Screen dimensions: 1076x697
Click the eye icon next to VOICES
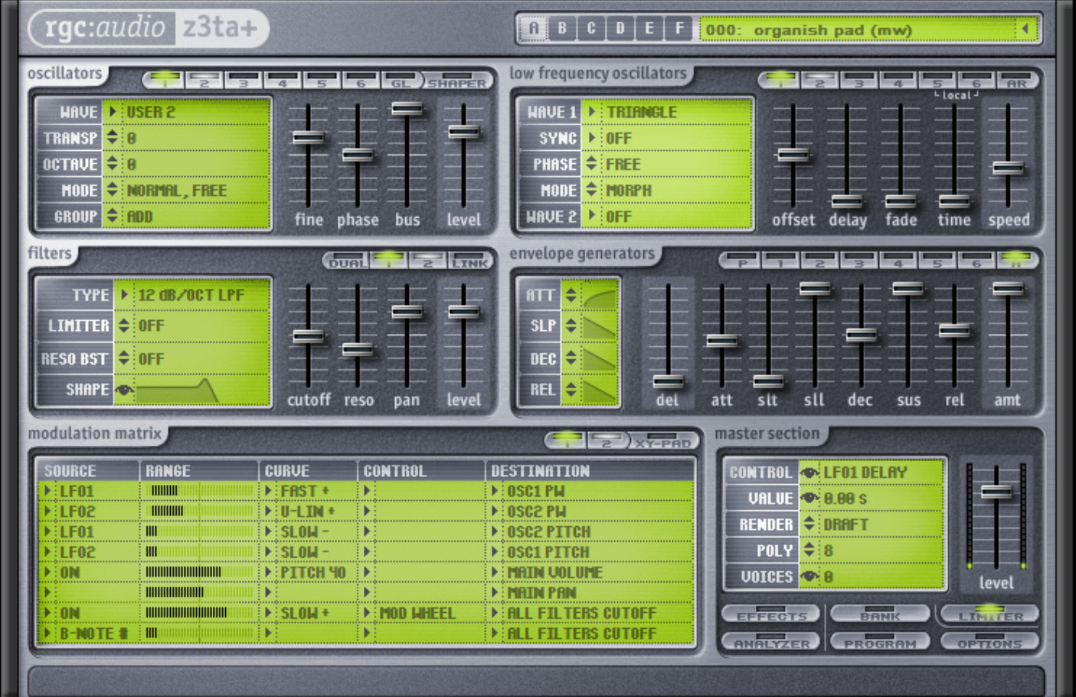pos(809,577)
